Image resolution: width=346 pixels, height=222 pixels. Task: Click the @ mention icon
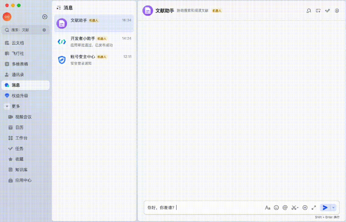(x=285, y=208)
